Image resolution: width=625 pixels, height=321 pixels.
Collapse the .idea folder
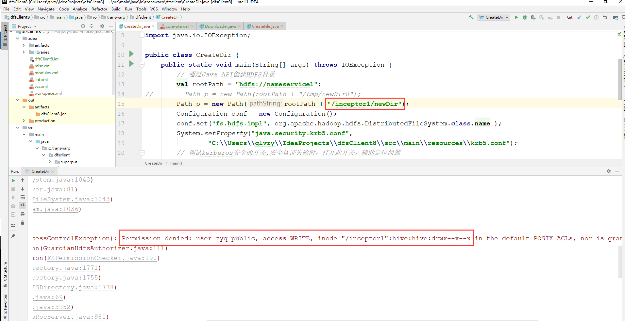[x=17, y=39]
